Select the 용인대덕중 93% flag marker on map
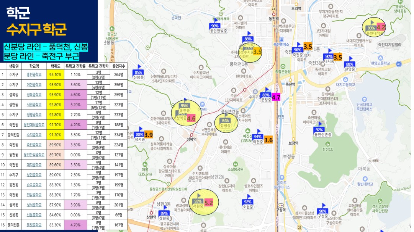This screenshot has width=414, height=232. 375,29
